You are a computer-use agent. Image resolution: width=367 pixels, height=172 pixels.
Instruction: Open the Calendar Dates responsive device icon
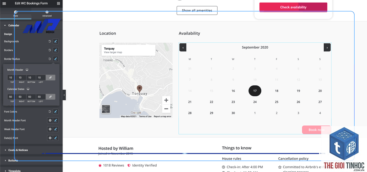(x=28, y=89)
